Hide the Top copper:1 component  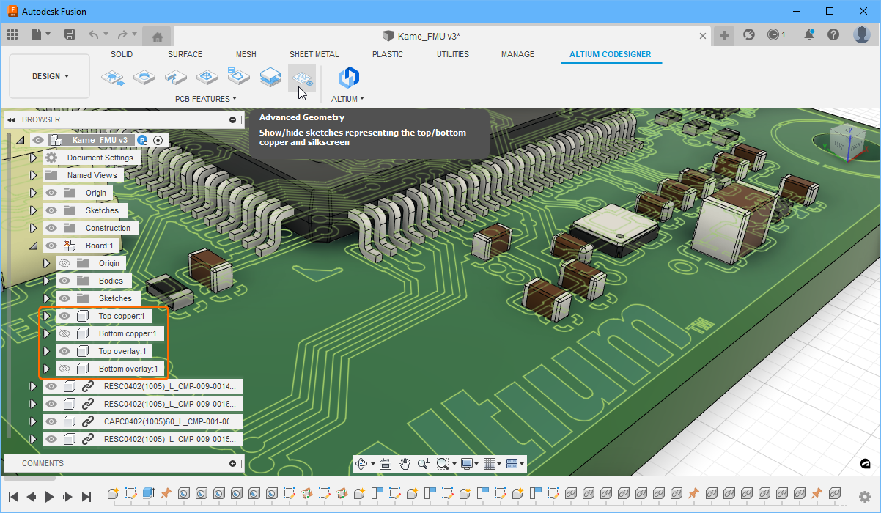(64, 316)
